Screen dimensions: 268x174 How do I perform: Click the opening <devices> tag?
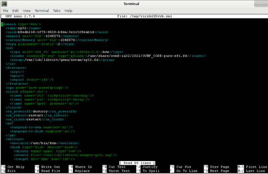click(x=15, y=139)
